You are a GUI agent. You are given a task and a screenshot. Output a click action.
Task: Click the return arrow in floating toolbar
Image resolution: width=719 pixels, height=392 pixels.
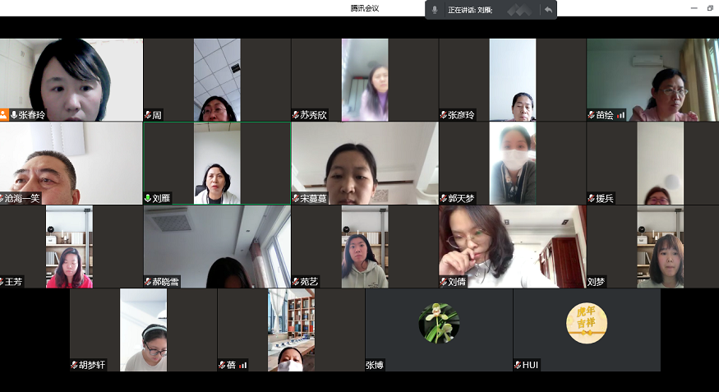click(547, 10)
